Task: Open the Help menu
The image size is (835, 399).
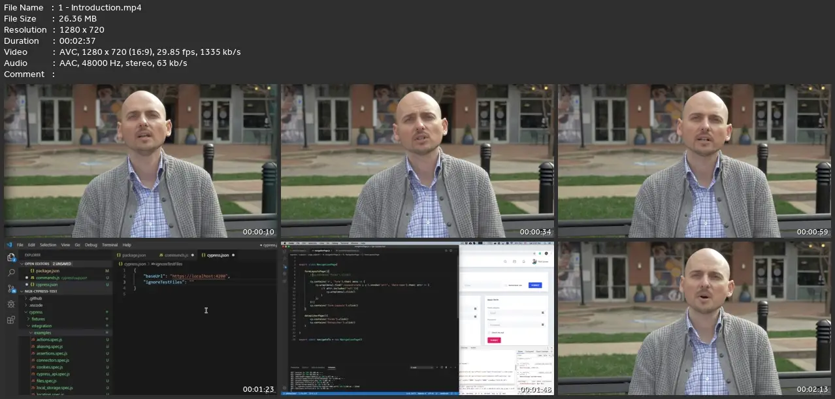Action: (127, 245)
